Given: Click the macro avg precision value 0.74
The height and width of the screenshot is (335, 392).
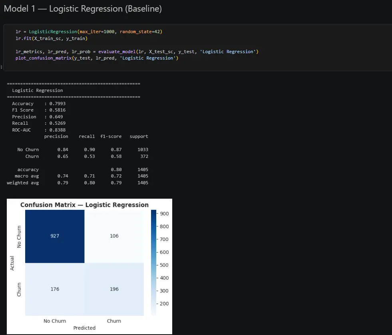Looking at the screenshot, I should (x=63, y=176).
